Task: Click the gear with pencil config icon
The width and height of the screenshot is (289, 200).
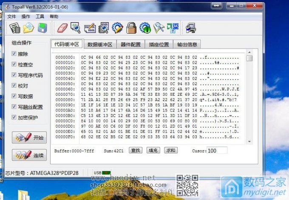Action: tap(117, 28)
